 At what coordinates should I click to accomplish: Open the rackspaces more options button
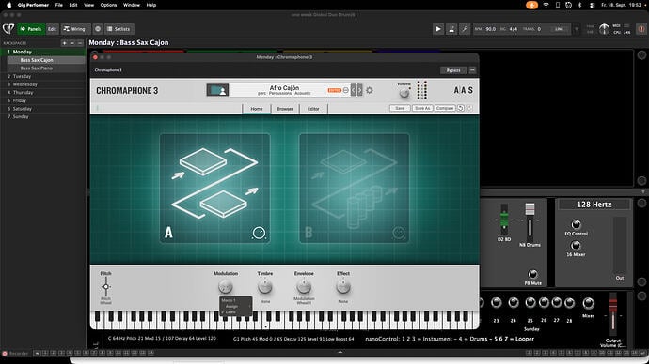coord(80,43)
